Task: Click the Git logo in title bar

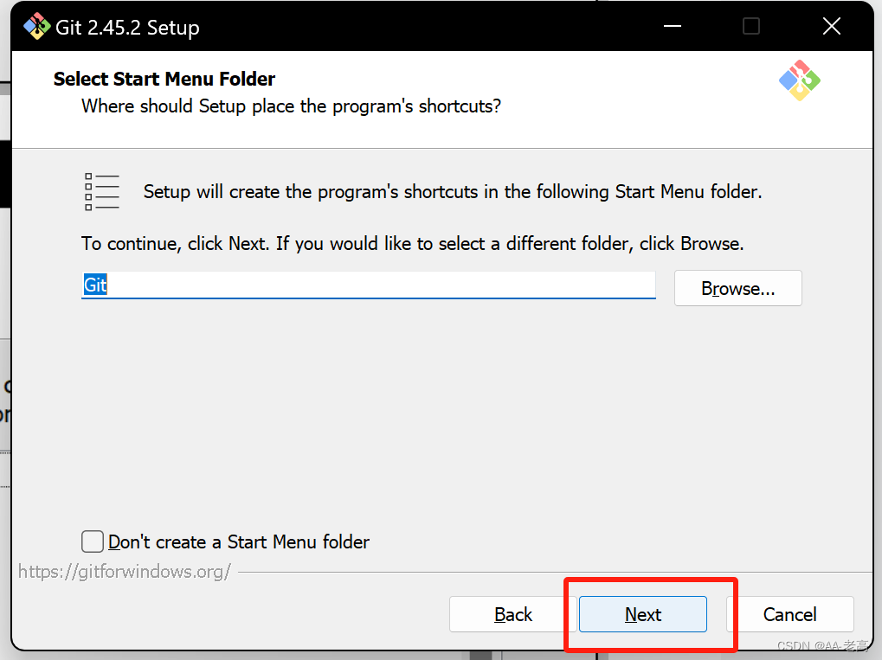Action: coord(37,27)
